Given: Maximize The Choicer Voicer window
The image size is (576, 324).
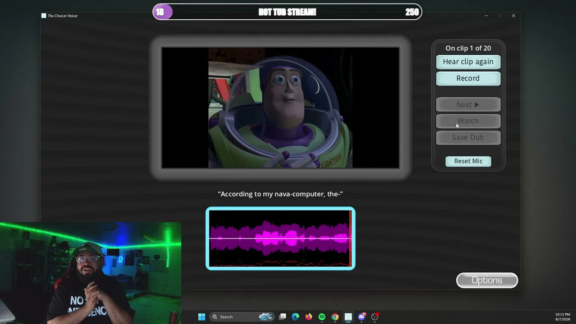Looking at the screenshot, I should 499,16.
